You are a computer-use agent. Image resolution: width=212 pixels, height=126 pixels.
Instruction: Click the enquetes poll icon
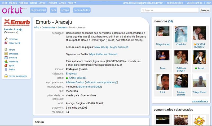coord(6,54)
